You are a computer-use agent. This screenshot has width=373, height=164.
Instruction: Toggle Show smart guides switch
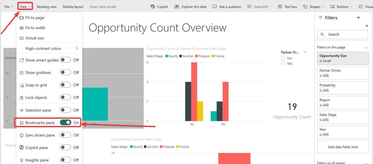coord(65,60)
